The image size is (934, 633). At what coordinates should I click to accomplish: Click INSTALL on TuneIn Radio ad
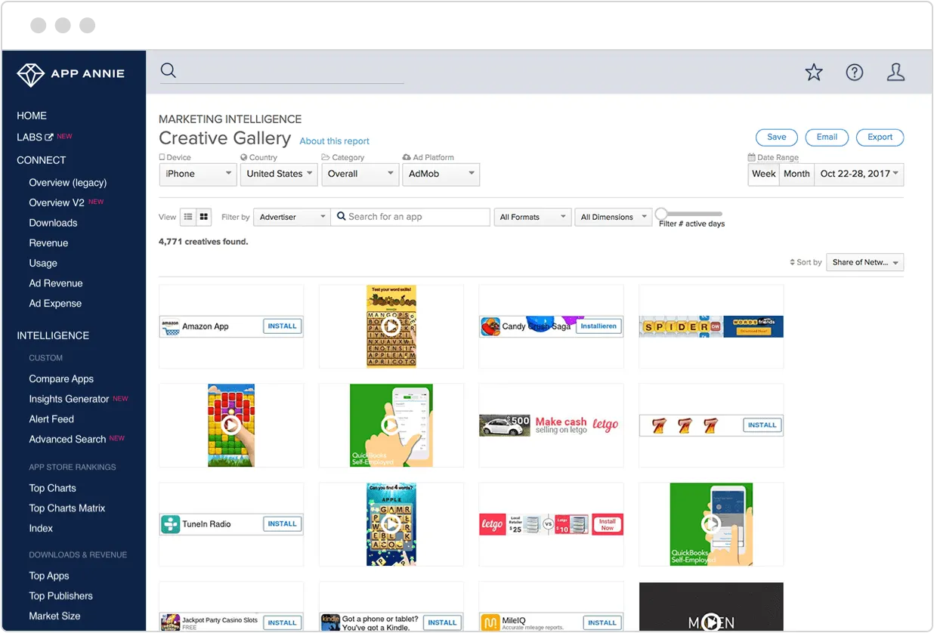click(x=282, y=523)
